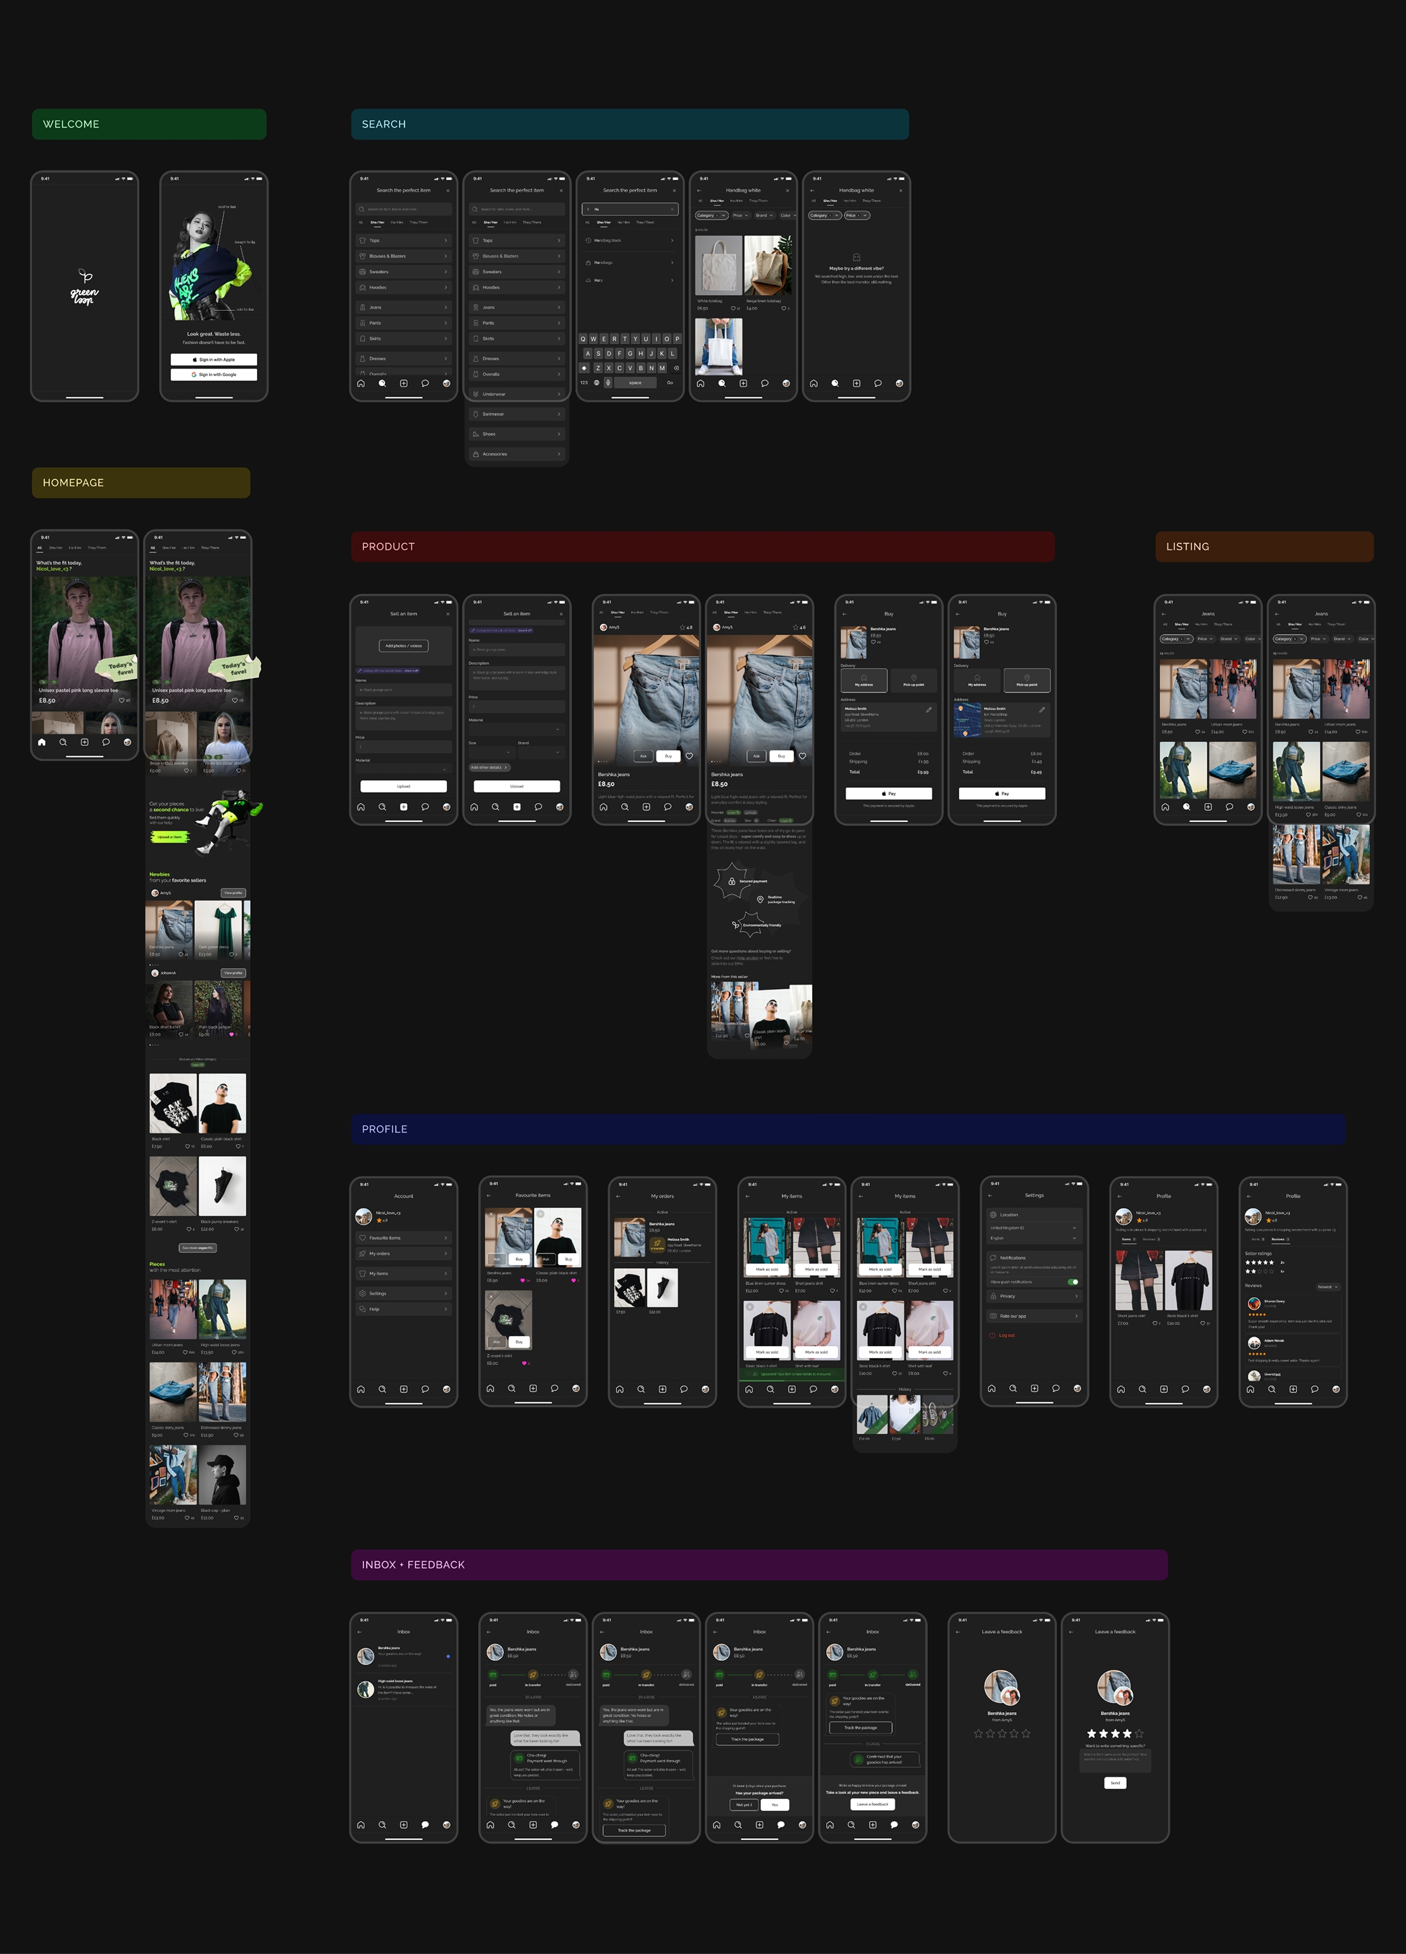Select the first rating star on the empty feedback screen

tap(978, 1734)
